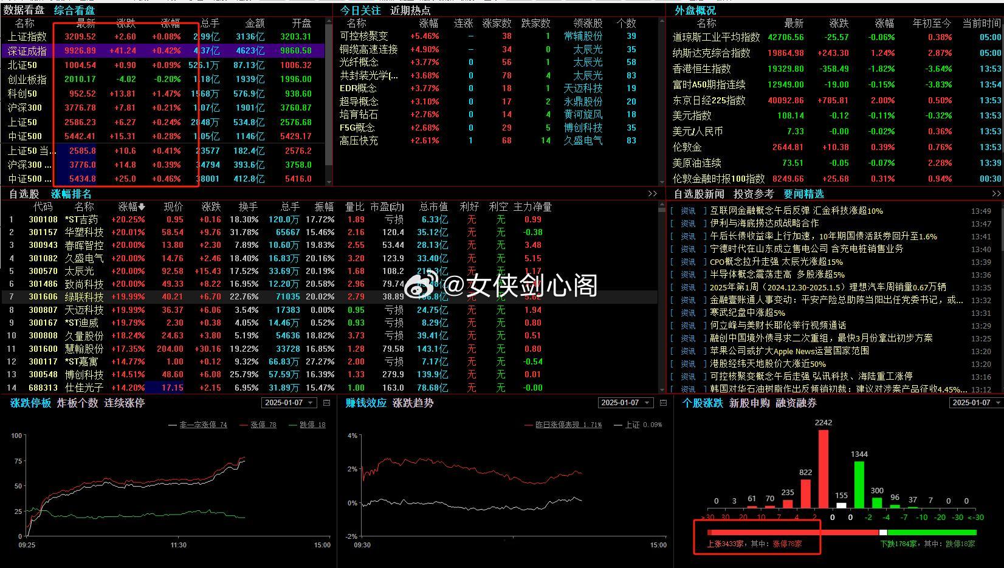Sort by 主力净量 column header

(532, 207)
